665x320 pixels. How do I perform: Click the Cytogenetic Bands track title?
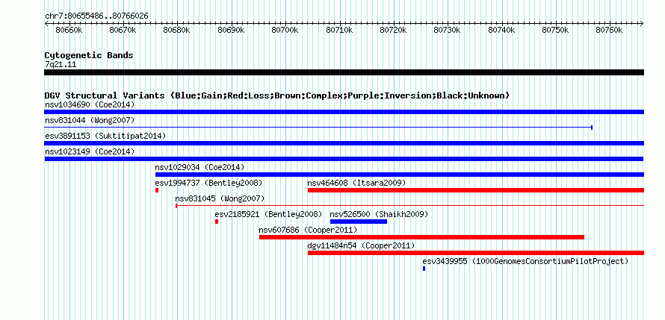tap(89, 55)
